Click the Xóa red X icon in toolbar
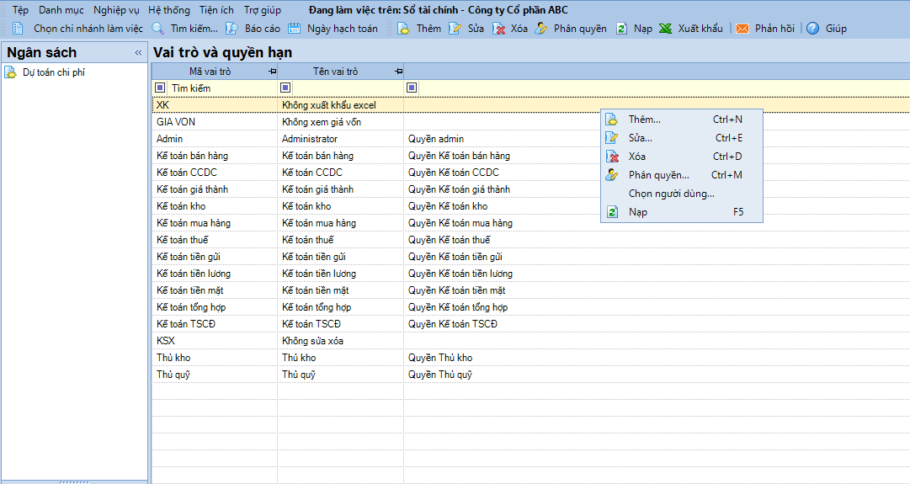The image size is (910, 484). point(498,29)
